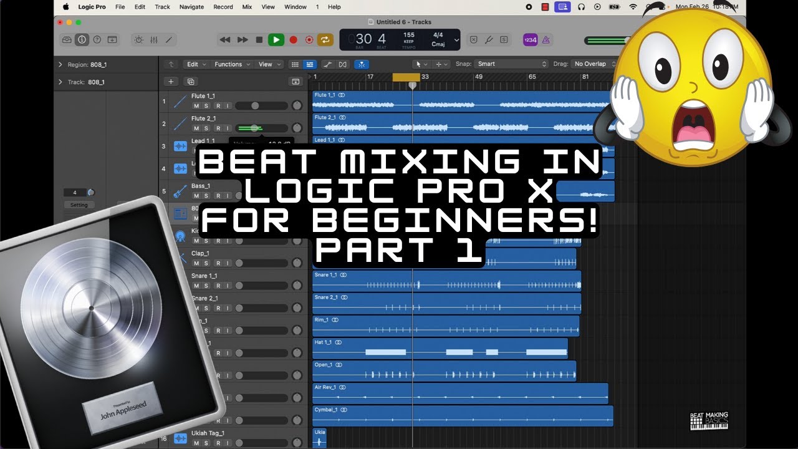Click the Flute 2_1 pan knob
Viewport: 798px width, 449px height.
tap(297, 128)
